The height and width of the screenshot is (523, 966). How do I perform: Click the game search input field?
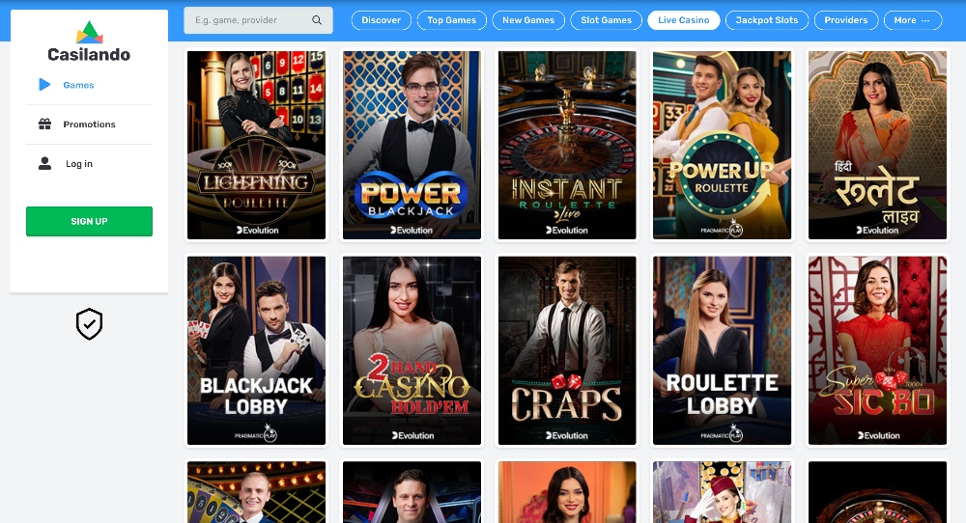click(258, 20)
